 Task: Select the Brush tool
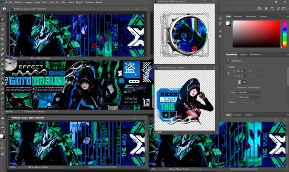pyautogui.click(x=3, y=59)
